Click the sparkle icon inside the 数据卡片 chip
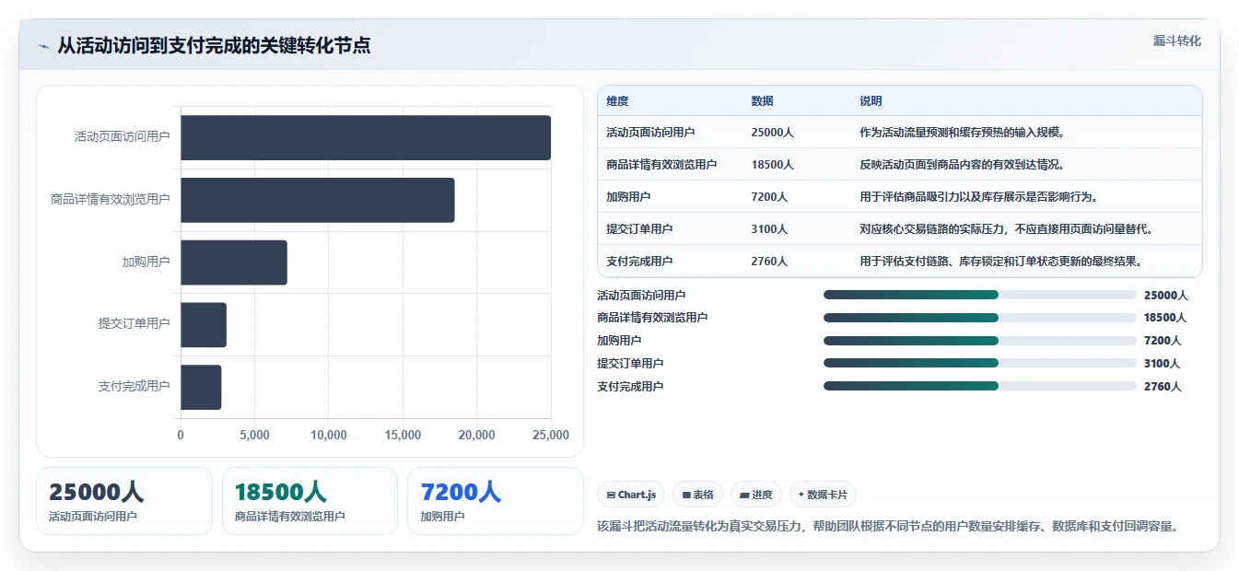The image size is (1239, 571). coord(801,495)
